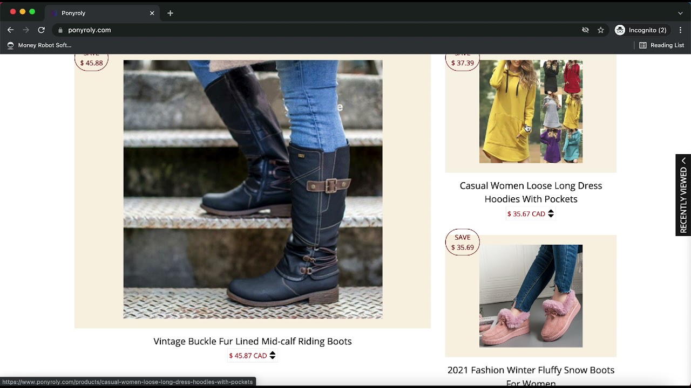Click the pink fluffy snow boots image
Image resolution: width=691 pixels, height=388 pixels.
tap(531, 296)
